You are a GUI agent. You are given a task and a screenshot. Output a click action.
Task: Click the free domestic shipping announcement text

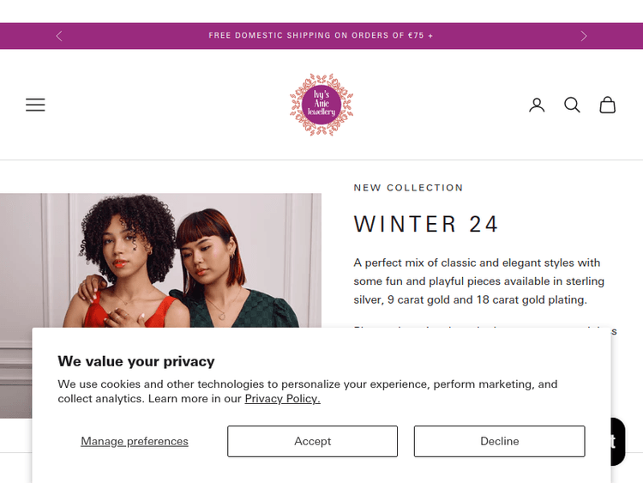click(321, 36)
